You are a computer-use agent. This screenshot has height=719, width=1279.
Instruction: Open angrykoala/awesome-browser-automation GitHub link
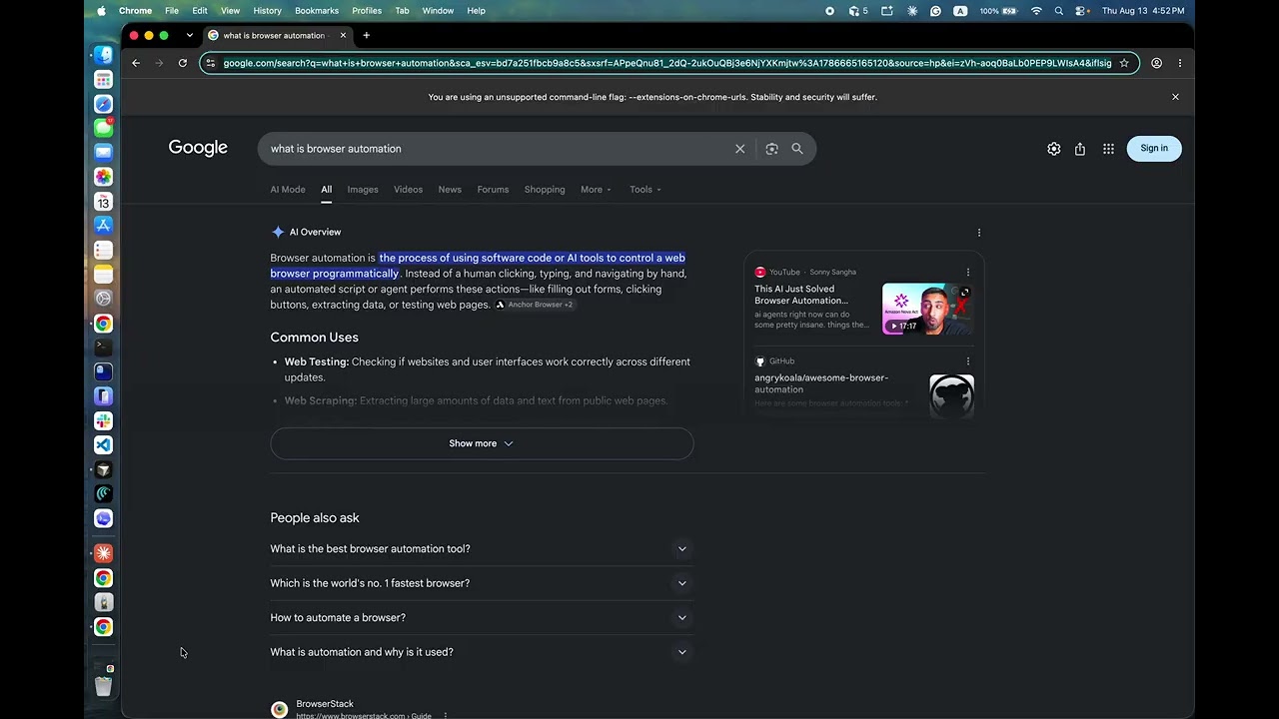(821, 383)
